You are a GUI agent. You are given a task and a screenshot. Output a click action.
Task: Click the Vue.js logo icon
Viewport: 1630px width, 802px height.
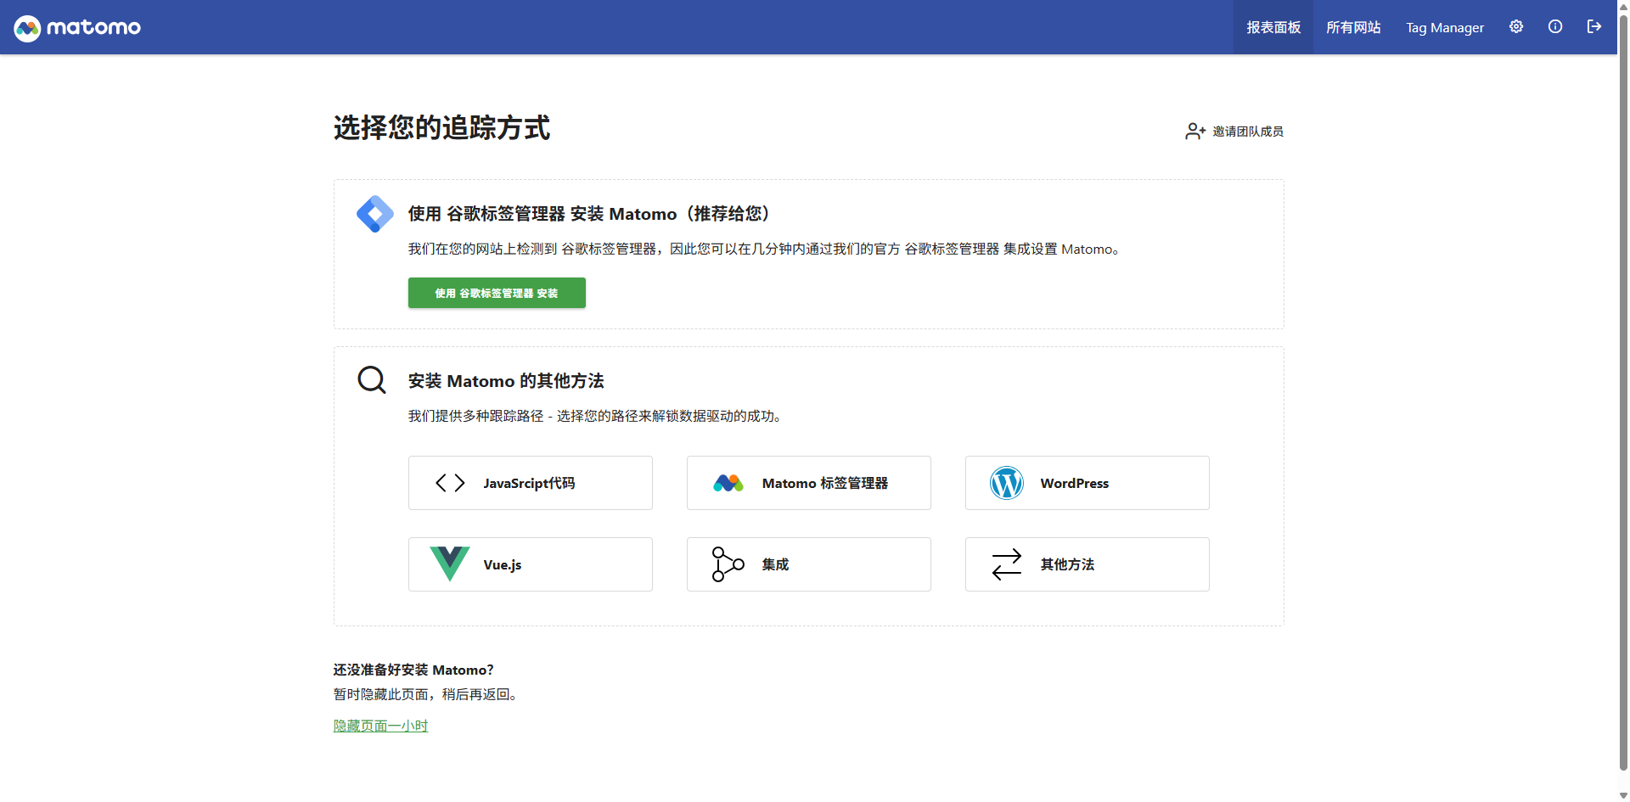[449, 564]
